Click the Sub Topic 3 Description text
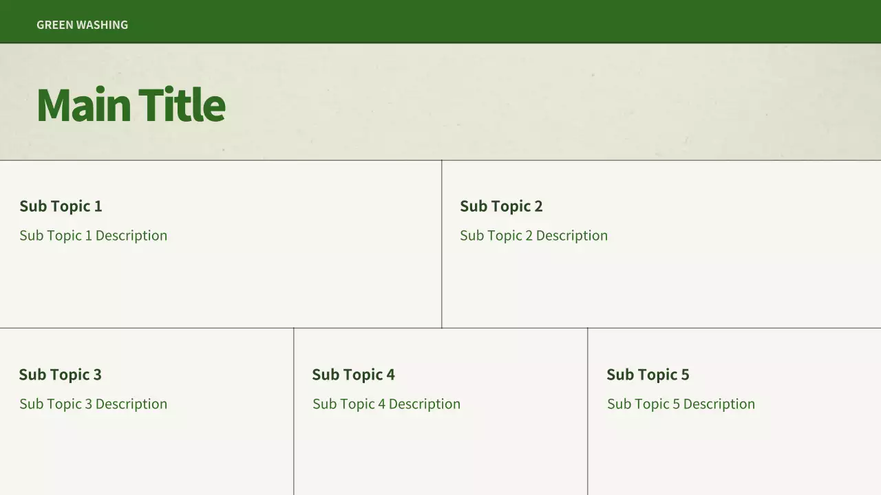Viewport: 881px width, 495px height. tap(93, 404)
